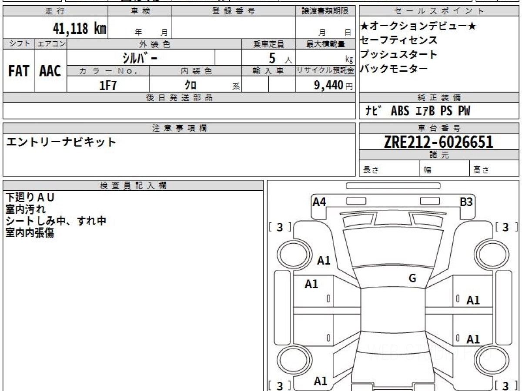Click the 車台番号 header
This screenshot has width=522, height=391.
tap(439, 128)
